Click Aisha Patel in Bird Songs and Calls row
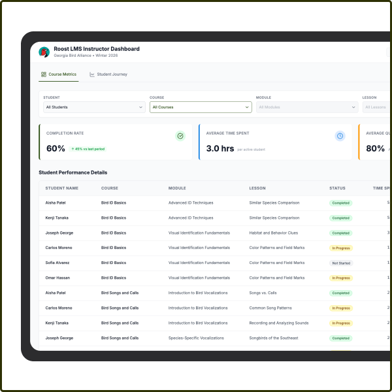Screen dimensions: 392x392 pos(56,293)
